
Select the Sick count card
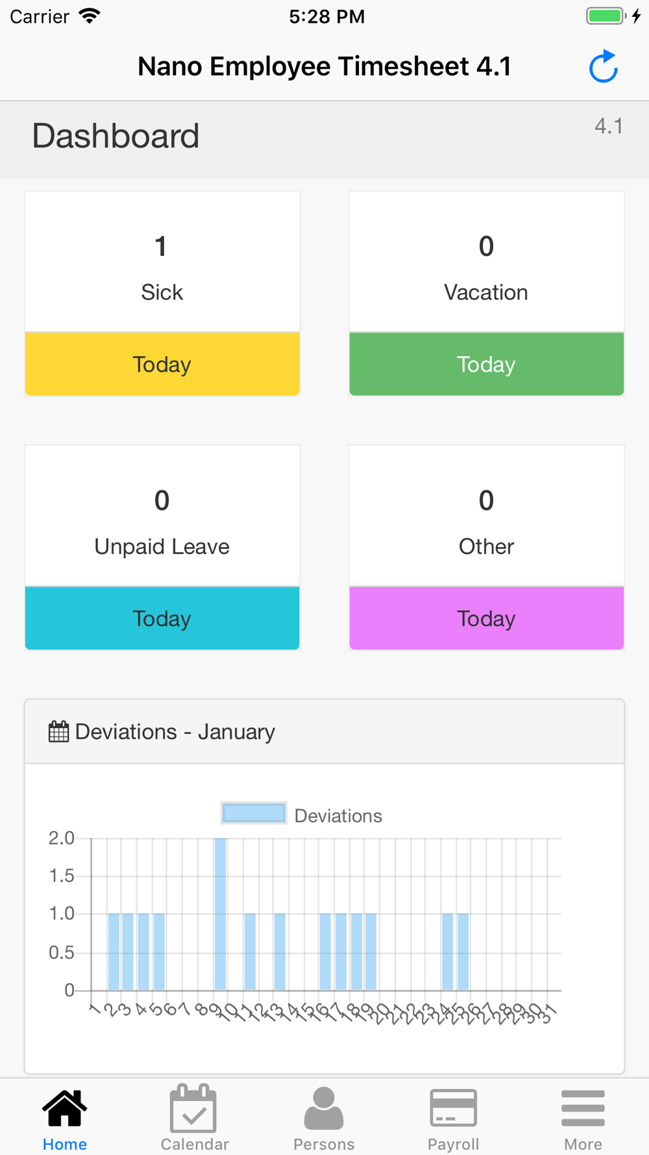tap(162, 262)
